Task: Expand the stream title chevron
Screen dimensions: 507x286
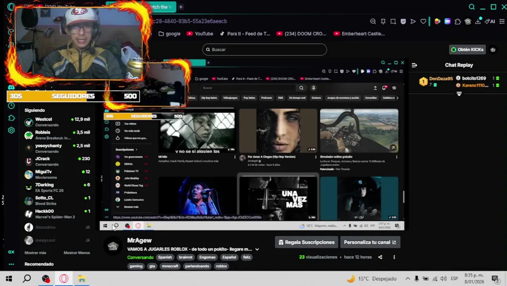Action: tap(257, 249)
